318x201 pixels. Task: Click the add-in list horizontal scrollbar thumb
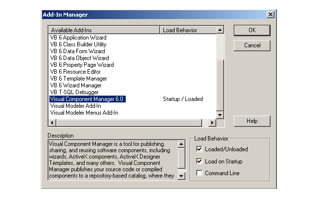(x=129, y=122)
